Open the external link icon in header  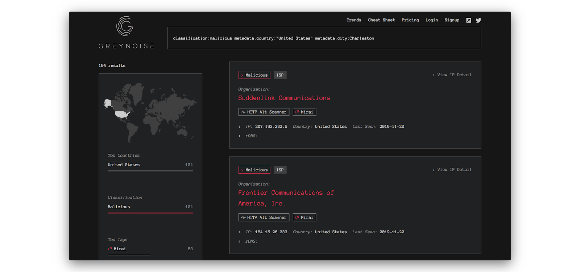tap(469, 20)
